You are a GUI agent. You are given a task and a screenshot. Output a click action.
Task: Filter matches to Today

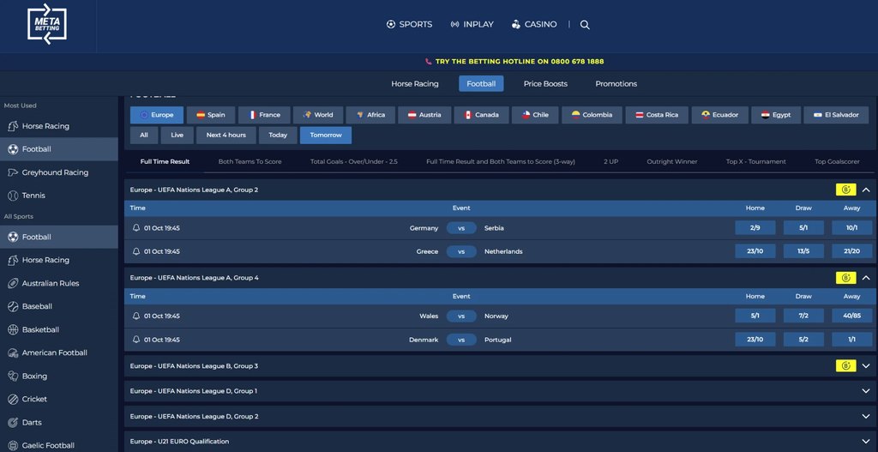pyautogui.click(x=278, y=135)
